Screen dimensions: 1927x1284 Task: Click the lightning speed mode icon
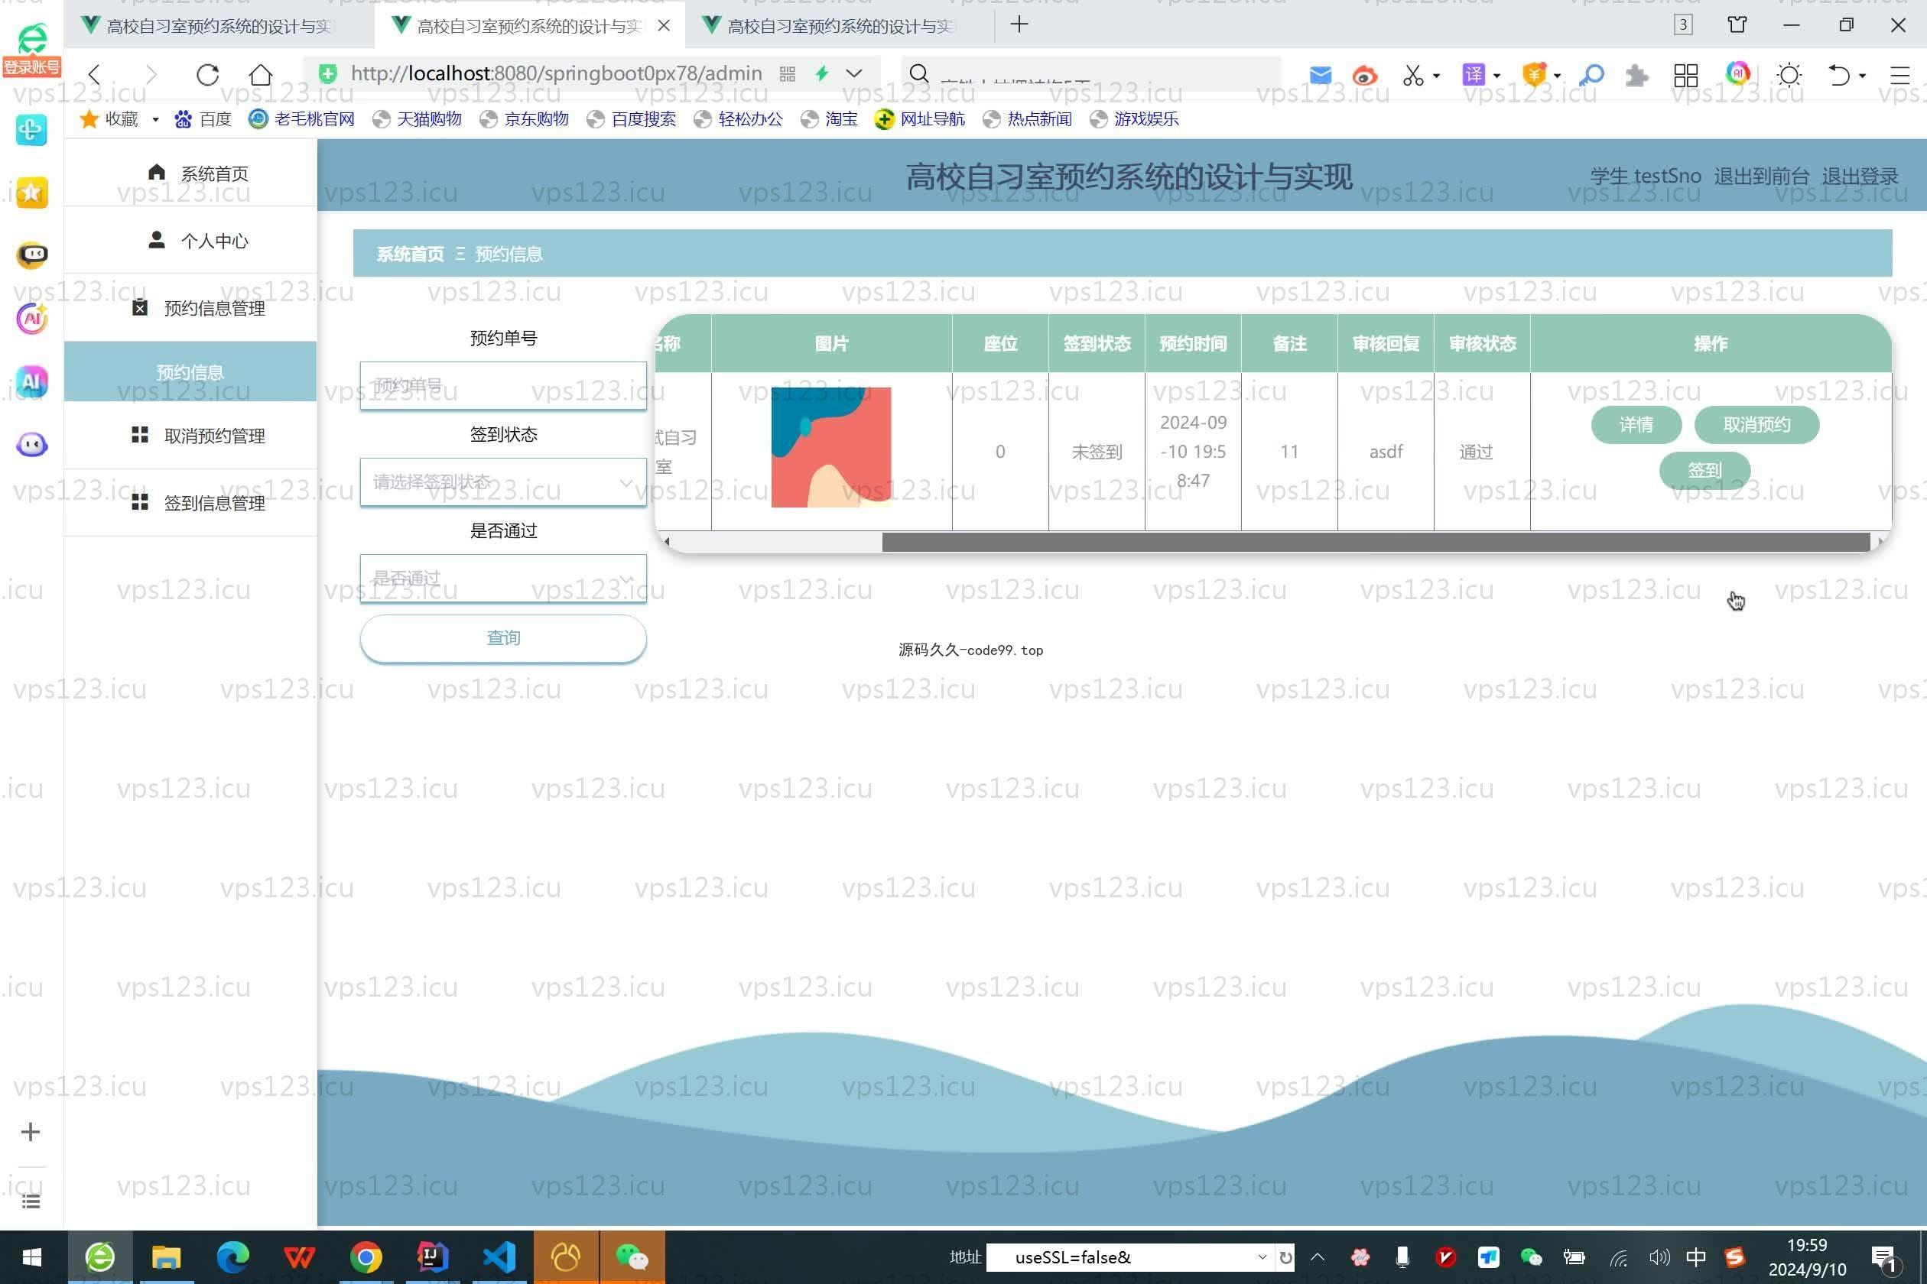[822, 75]
